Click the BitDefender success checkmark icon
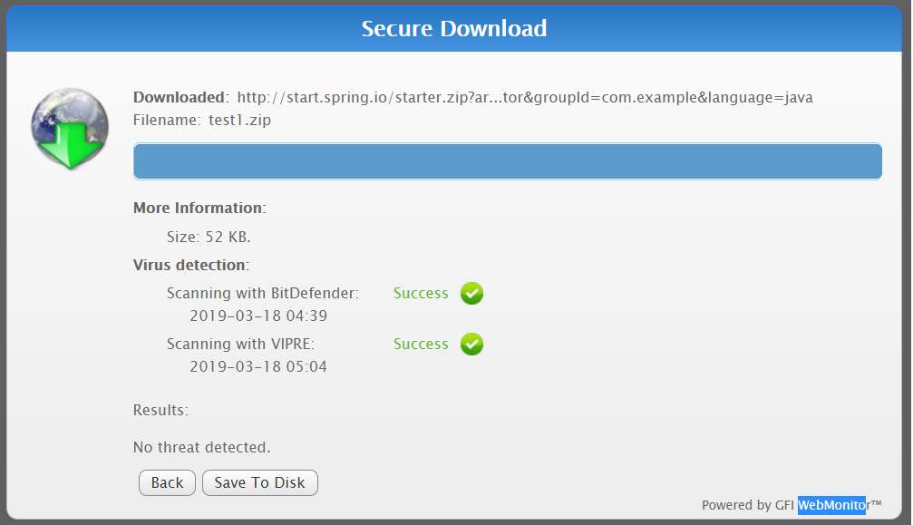Viewport: 913px width, 525px height. [x=471, y=293]
